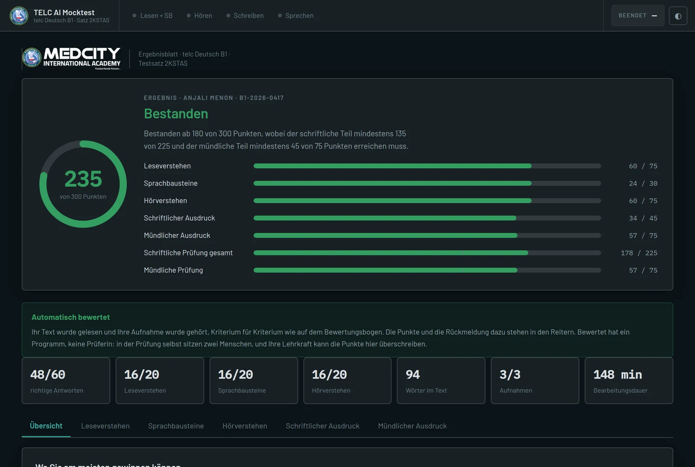Click the Mündlicher Ausdruck progress bar
The height and width of the screenshot is (467, 695).
[x=427, y=235]
